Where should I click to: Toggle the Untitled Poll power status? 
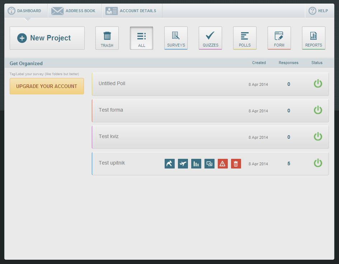[x=318, y=84]
